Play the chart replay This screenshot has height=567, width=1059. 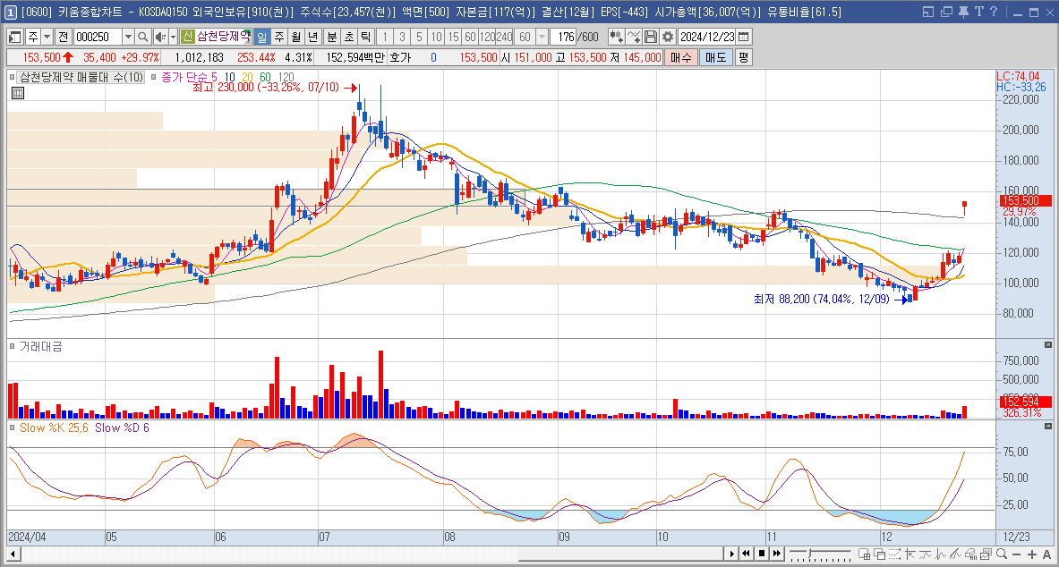click(731, 554)
